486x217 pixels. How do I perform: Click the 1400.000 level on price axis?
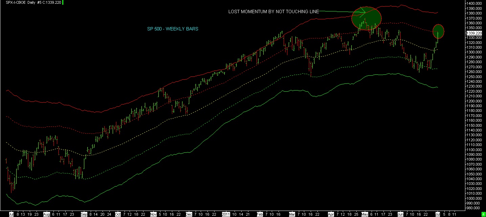pos(474,3)
